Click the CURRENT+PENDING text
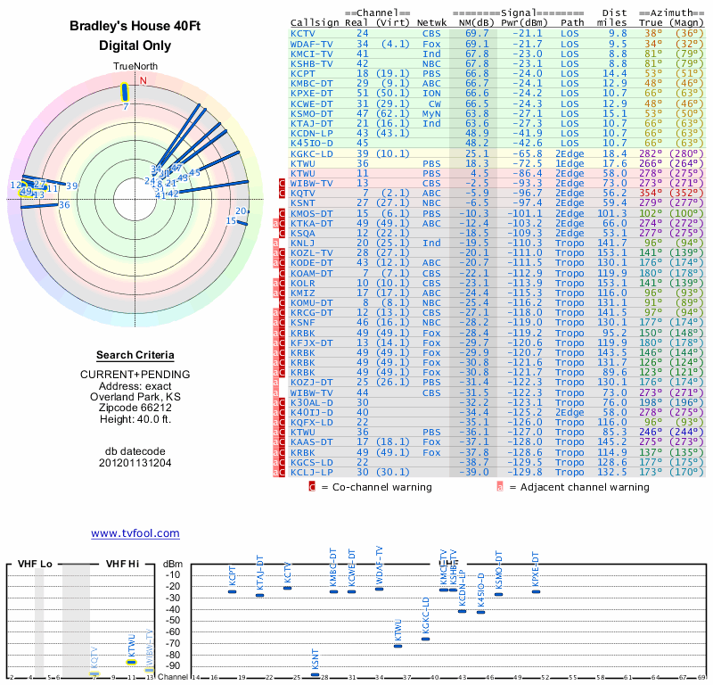Viewport: 713px width, 685px height. (x=135, y=375)
